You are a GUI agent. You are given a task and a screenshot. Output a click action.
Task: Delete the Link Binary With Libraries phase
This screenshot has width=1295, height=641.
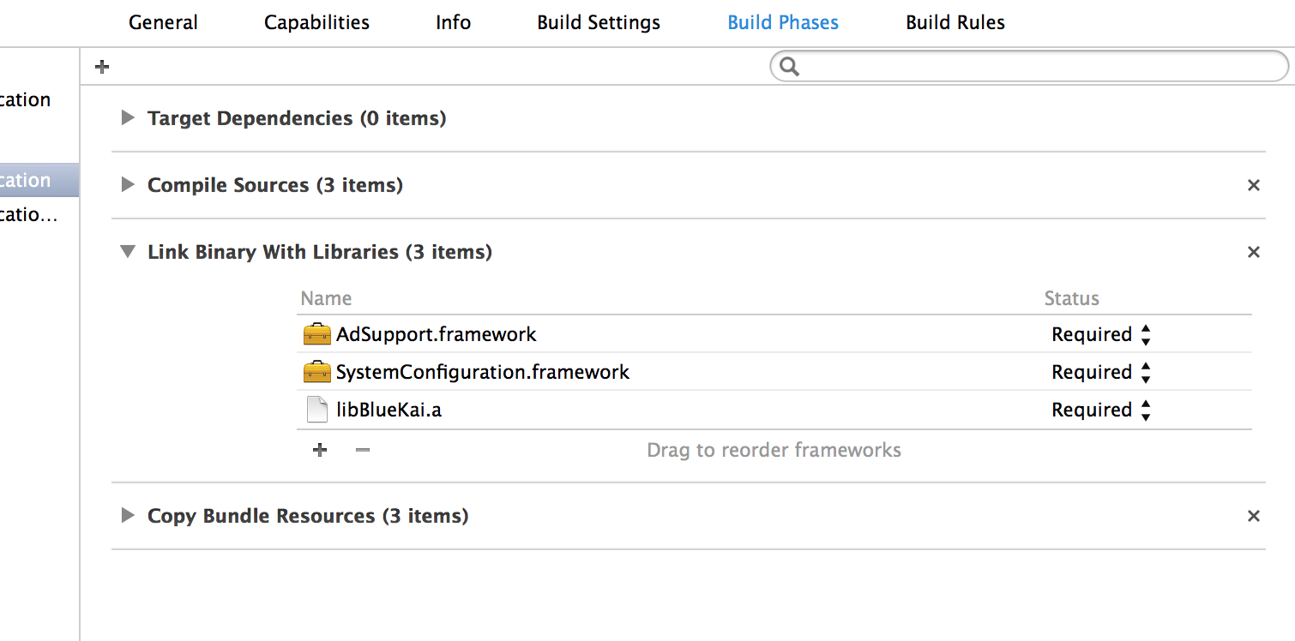(x=1253, y=252)
